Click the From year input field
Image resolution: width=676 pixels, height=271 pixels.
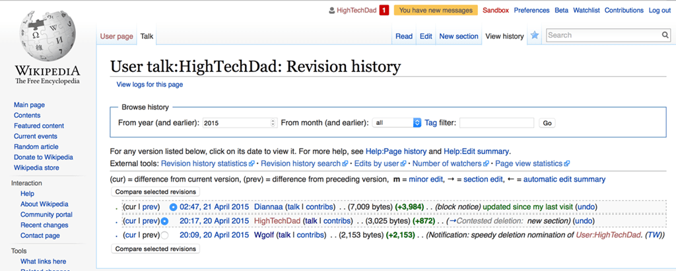click(239, 123)
